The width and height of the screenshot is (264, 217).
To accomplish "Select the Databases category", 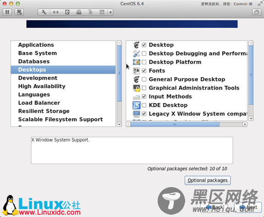I will (x=63, y=62).
